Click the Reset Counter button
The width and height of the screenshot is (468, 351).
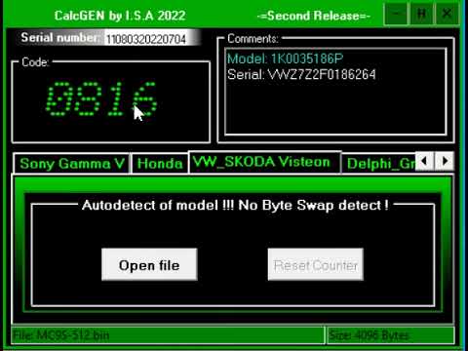tap(316, 264)
